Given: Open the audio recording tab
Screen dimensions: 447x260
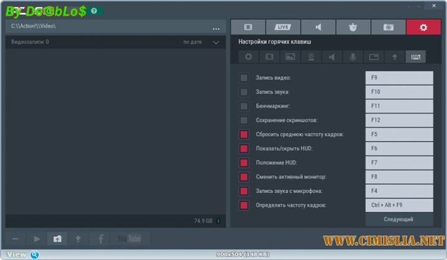Looking at the screenshot, I should click(318, 27).
